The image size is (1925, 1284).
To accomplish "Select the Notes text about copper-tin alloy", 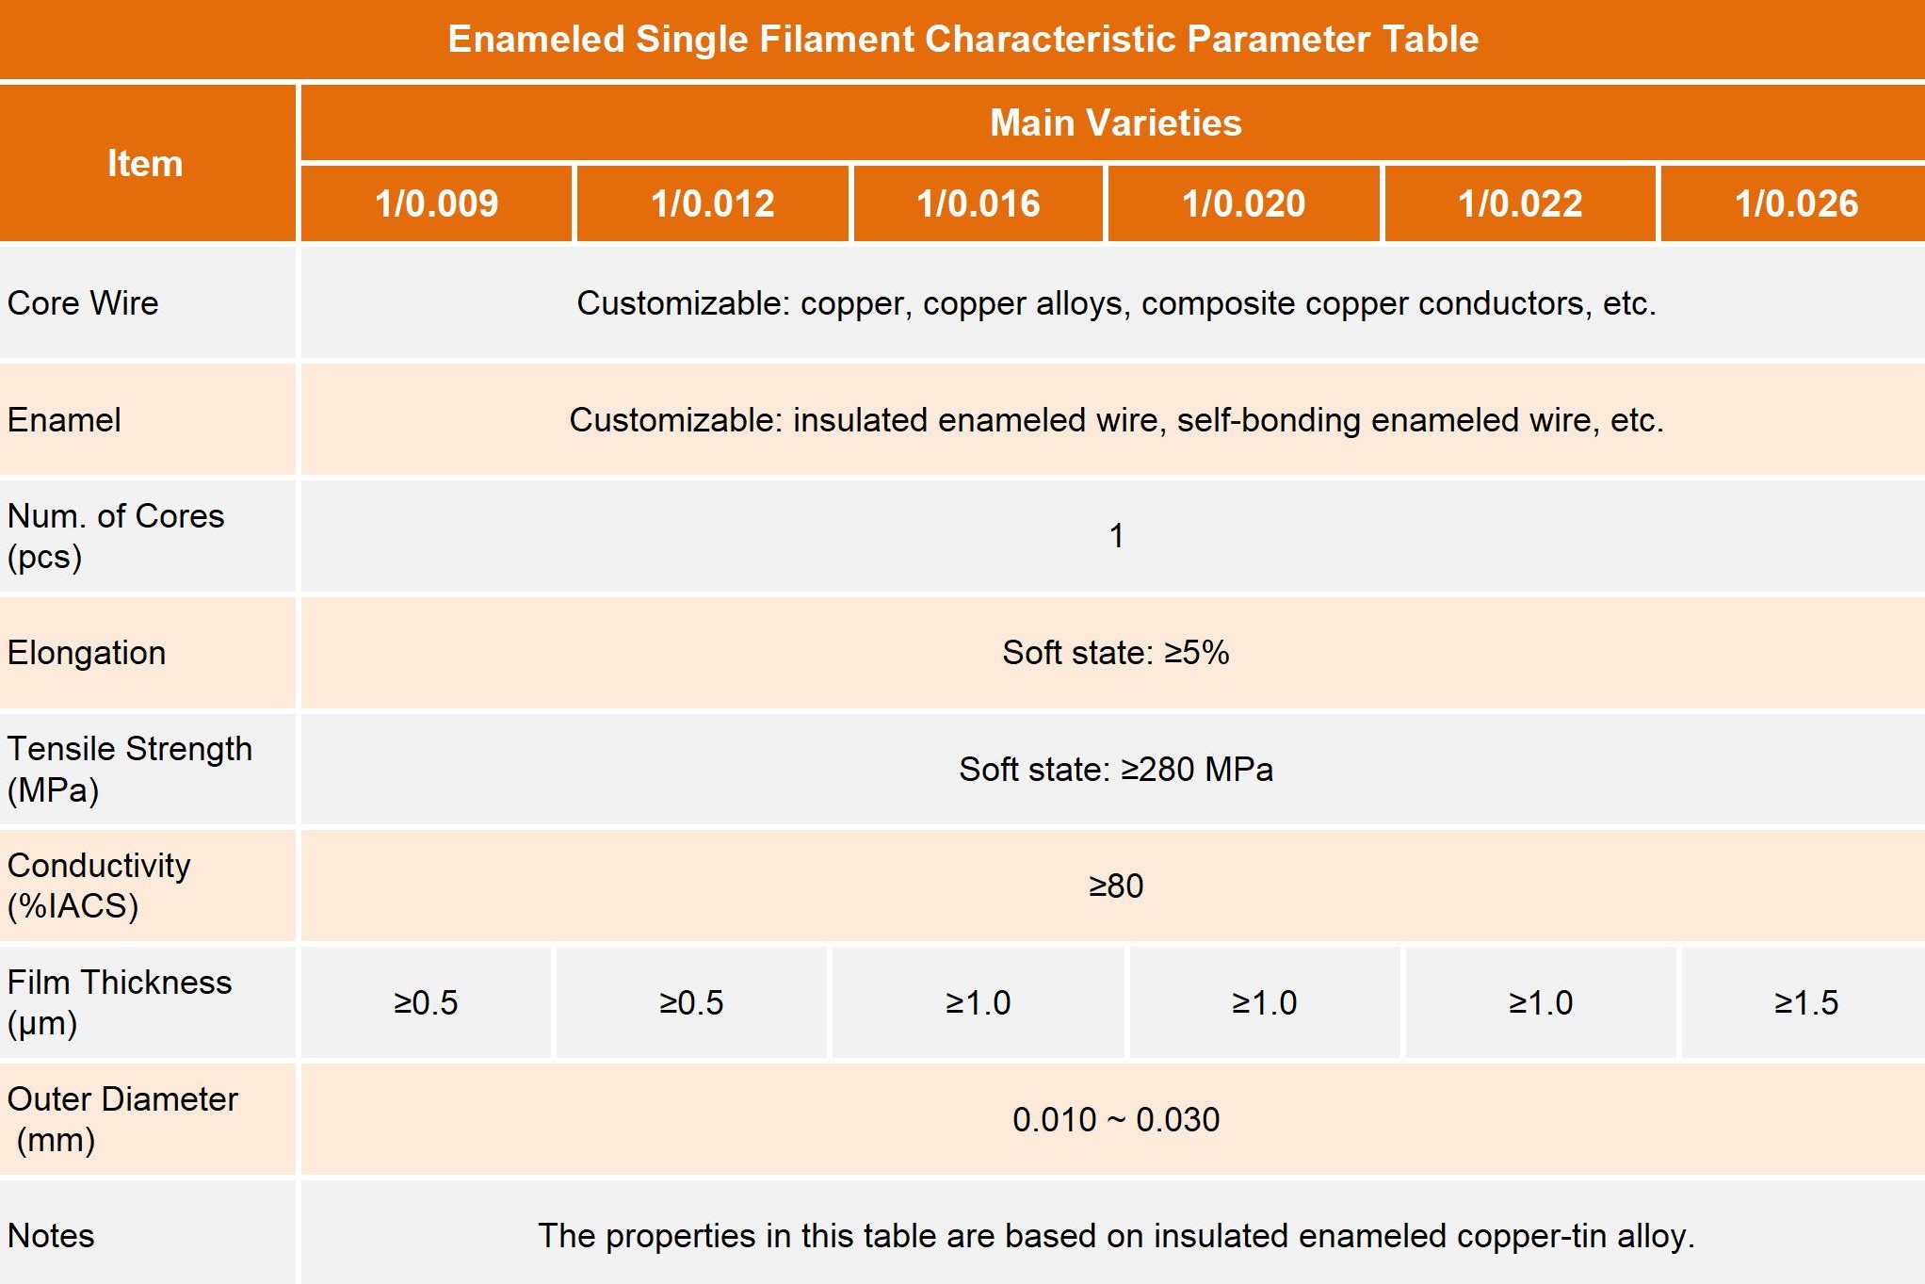I will (1115, 1236).
